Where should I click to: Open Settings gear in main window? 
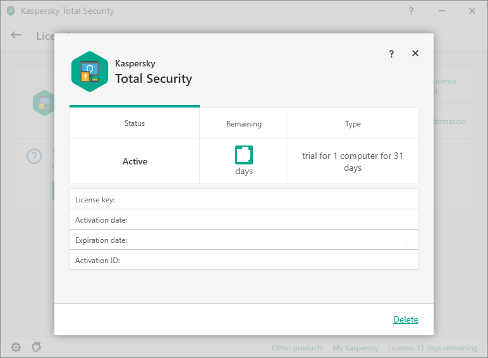pos(16,347)
